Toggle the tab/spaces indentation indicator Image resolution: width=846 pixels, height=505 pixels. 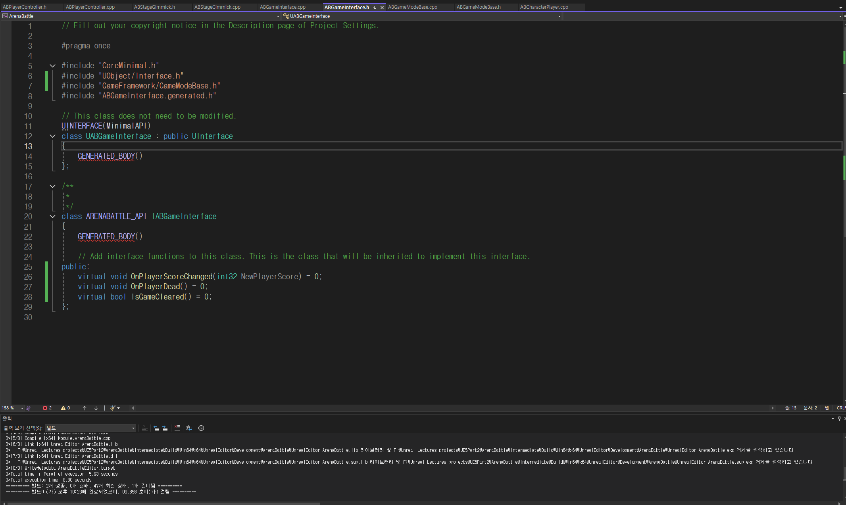click(x=827, y=408)
